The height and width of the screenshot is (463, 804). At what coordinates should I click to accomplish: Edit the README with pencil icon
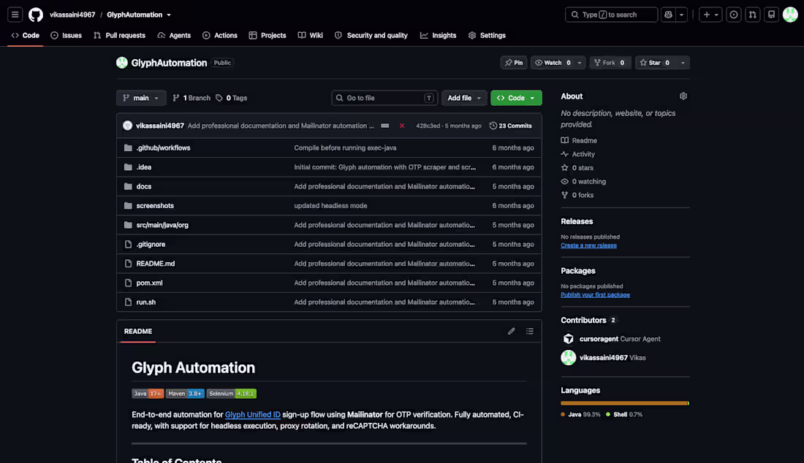(x=511, y=332)
